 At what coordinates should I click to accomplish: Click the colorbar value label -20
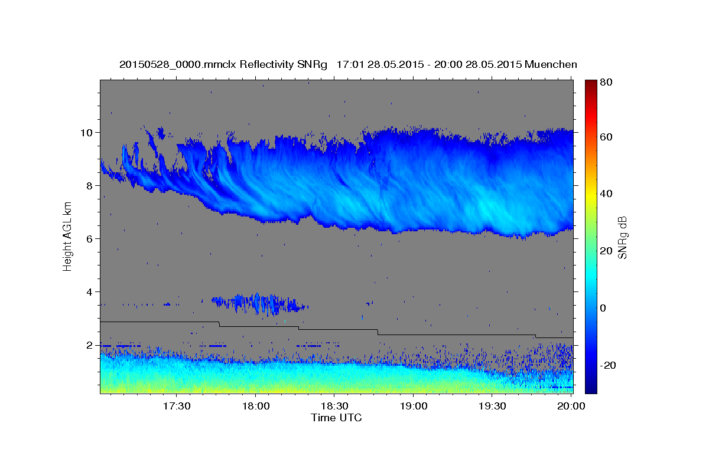[609, 365]
